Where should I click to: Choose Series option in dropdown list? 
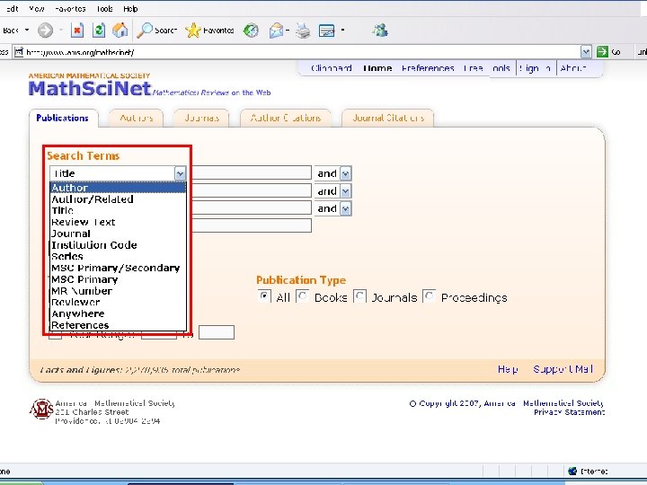pyautogui.click(x=118, y=257)
